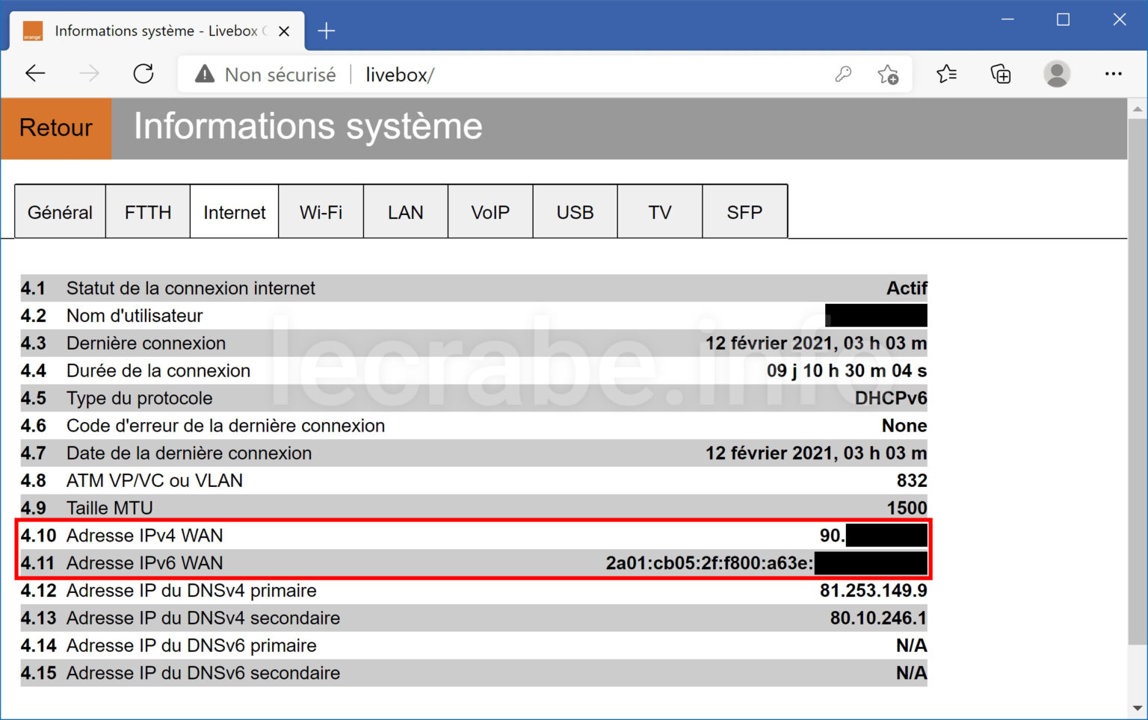Click the user profile avatar

click(x=1057, y=74)
